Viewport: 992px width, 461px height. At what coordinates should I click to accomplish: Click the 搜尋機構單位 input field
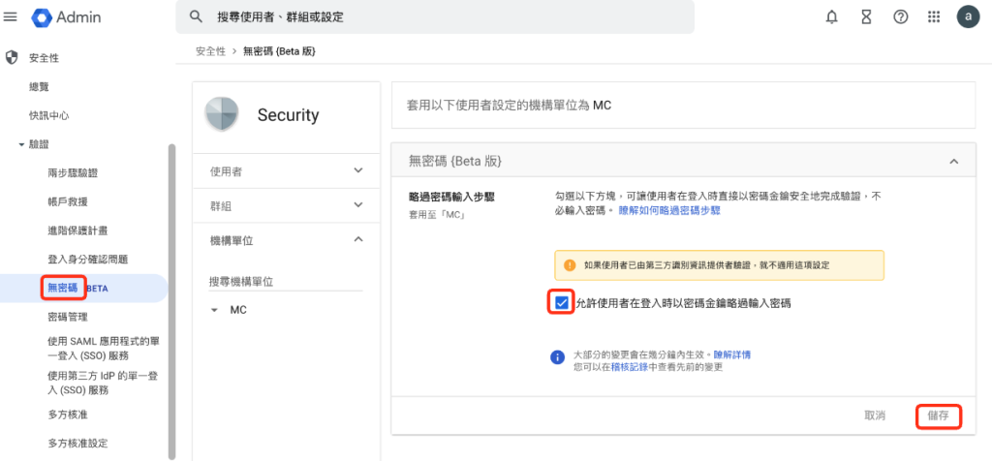click(286, 282)
